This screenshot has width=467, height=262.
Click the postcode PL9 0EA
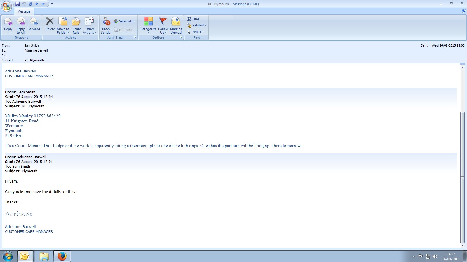tap(13, 136)
